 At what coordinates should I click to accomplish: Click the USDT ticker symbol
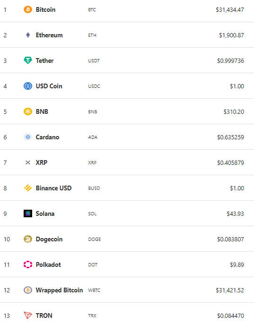coord(94,61)
